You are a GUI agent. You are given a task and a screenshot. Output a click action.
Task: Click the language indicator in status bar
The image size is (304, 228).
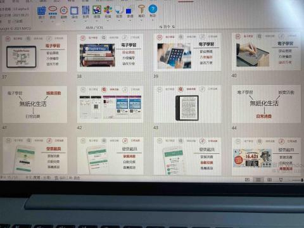(x=38, y=177)
